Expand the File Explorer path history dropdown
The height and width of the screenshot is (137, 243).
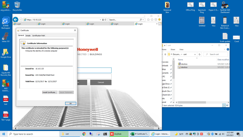[x=195, y=54]
